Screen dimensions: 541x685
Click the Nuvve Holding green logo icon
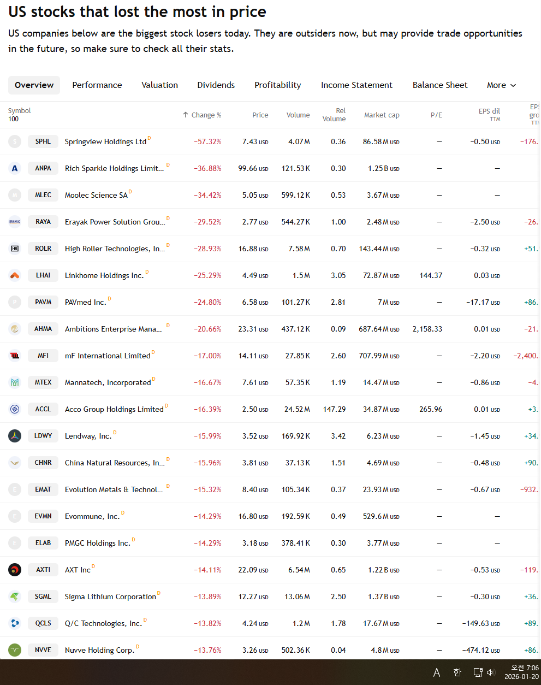click(15, 650)
